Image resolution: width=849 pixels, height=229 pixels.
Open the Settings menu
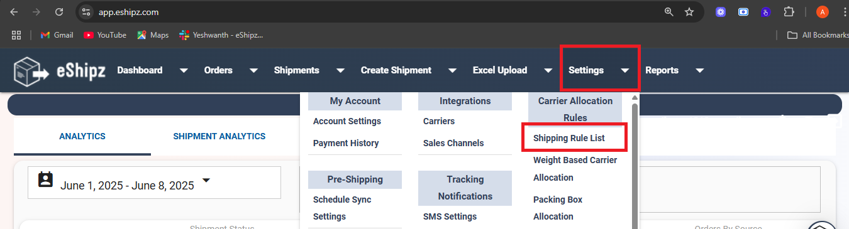(x=586, y=70)
